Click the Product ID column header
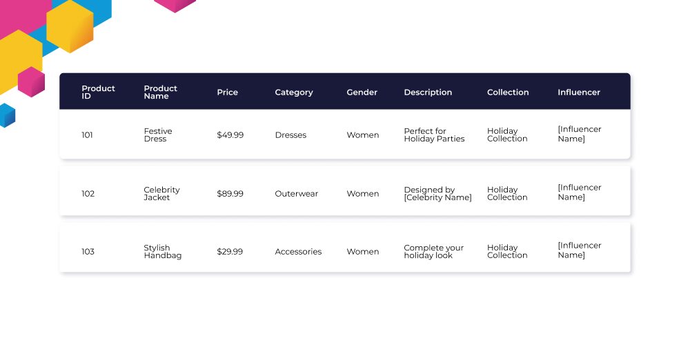The height and width of the screenshot is (345, 690). pyautogui.click(x=98, y=92)
